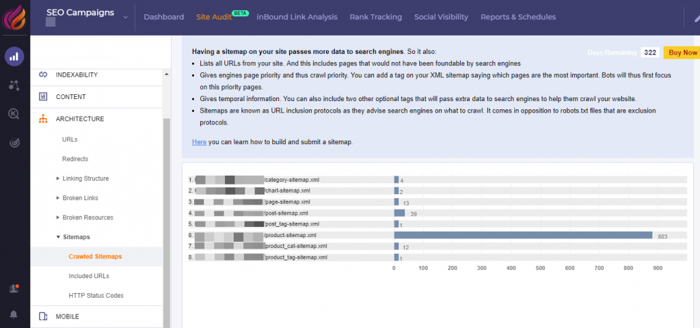
Task: Click the category-sitemap.xml label
Action: pyautogui.click(x=293, y=180)
